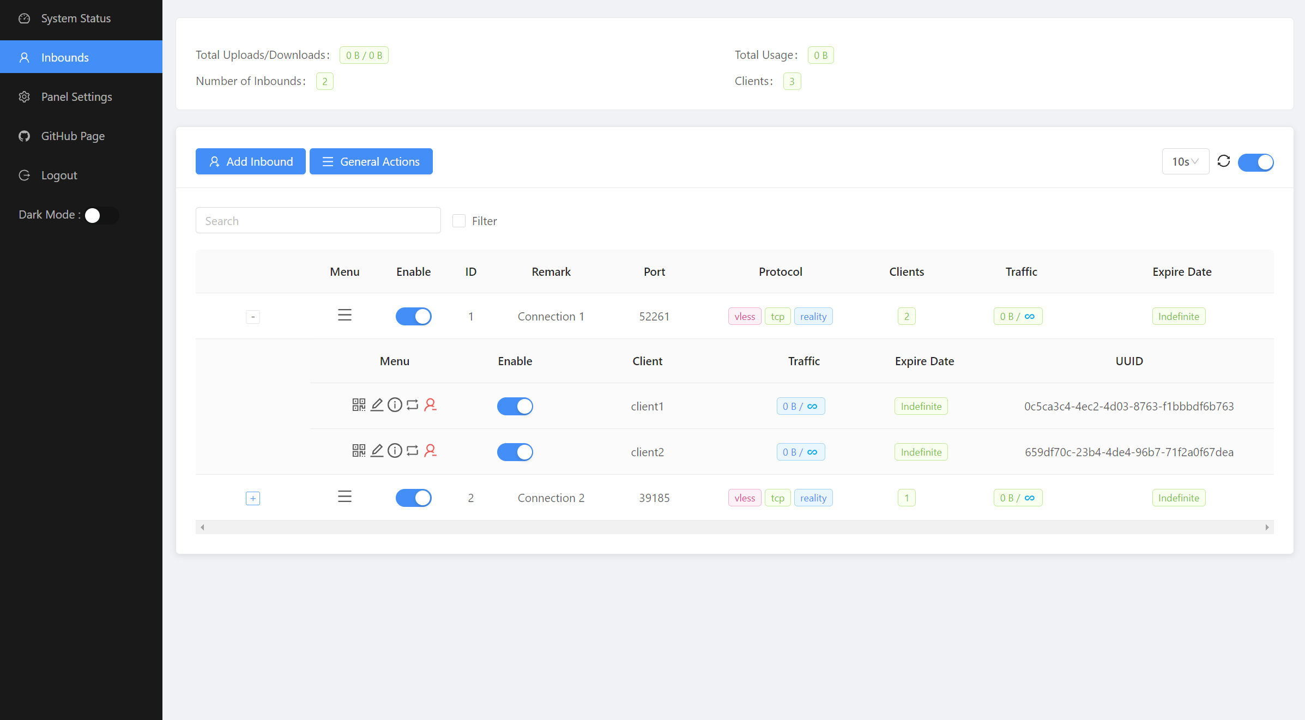Check the Filter checkbox
This screenshot has height=720, width=1305.
(x=459, y=221)
